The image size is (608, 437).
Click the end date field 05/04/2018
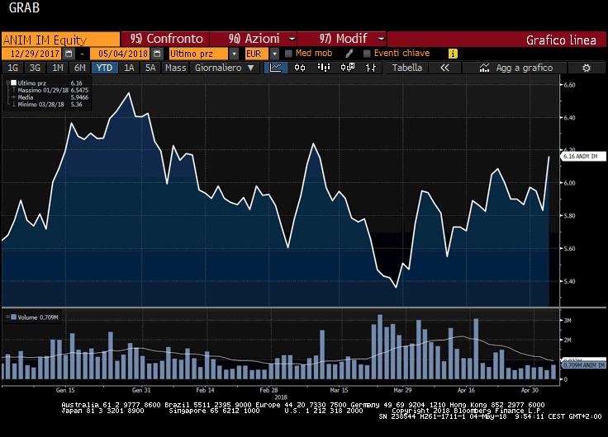pos(121,54)
